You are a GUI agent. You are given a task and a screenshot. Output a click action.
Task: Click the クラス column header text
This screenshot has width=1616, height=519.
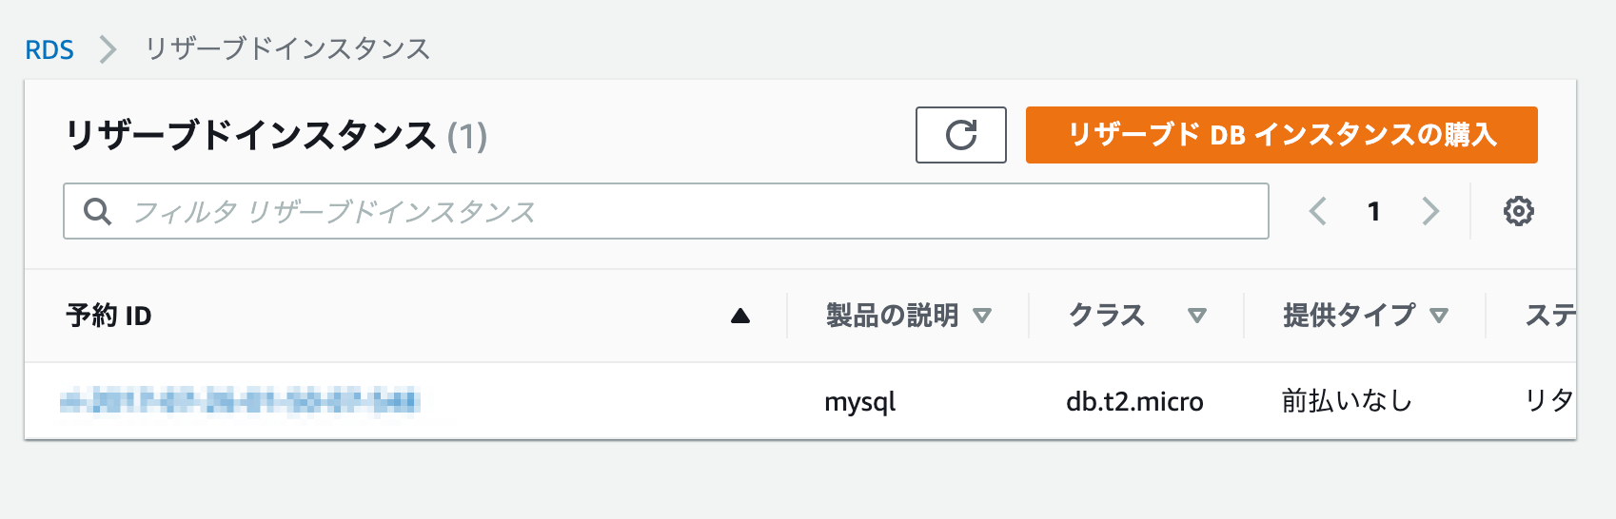point(1106,316)
